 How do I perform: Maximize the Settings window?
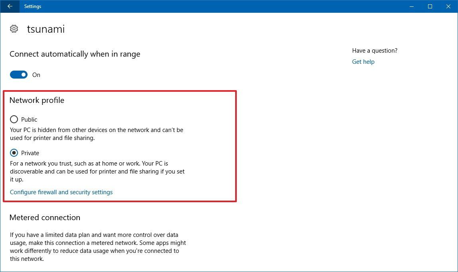coord(430,6)
